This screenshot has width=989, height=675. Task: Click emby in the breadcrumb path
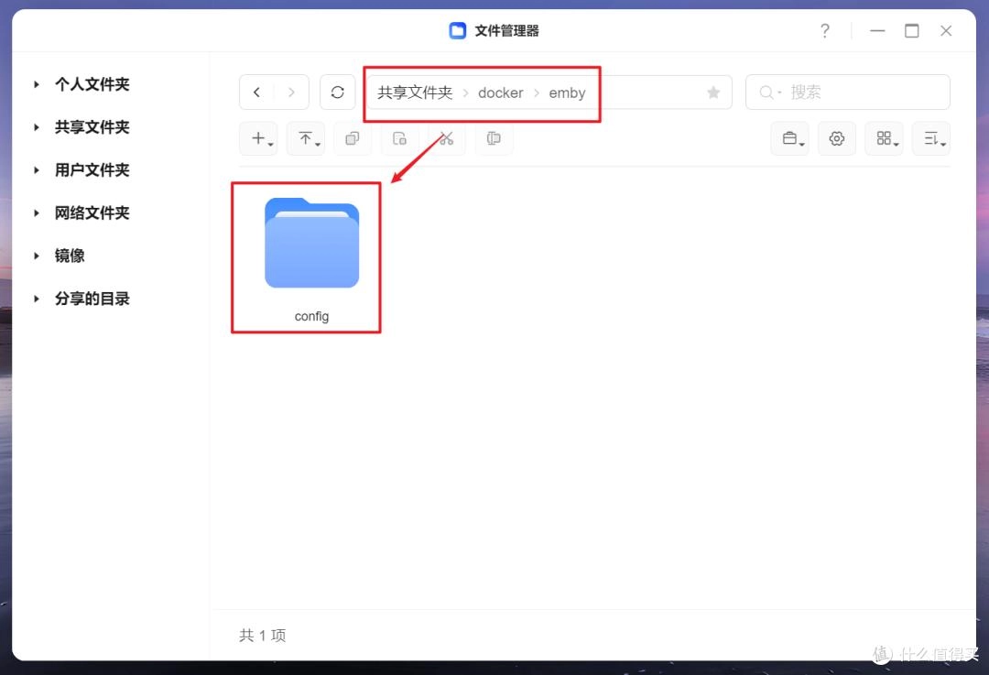[x=567, y=93]
